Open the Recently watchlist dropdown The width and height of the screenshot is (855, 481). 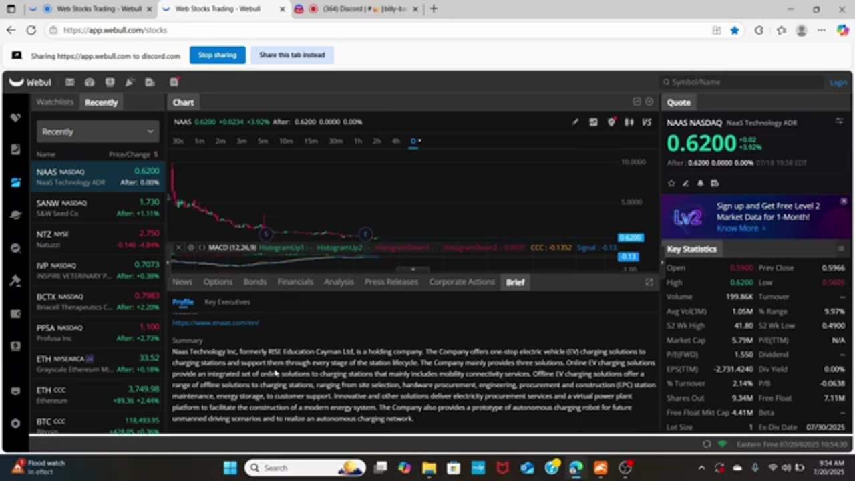point(98,132)
